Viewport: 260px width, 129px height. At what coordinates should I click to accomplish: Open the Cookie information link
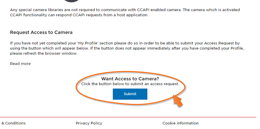[180, 123]
